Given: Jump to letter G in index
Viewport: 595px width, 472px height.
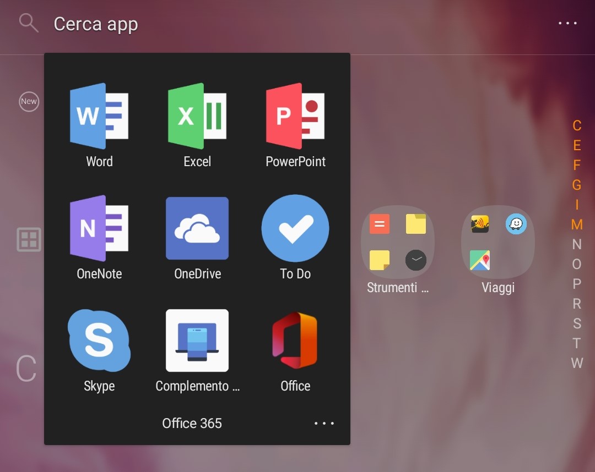Looking at the screenshot, I should (x=577, y=185).
